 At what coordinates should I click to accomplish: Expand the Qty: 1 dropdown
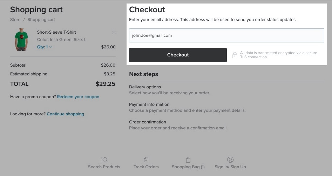pos(45,47)
